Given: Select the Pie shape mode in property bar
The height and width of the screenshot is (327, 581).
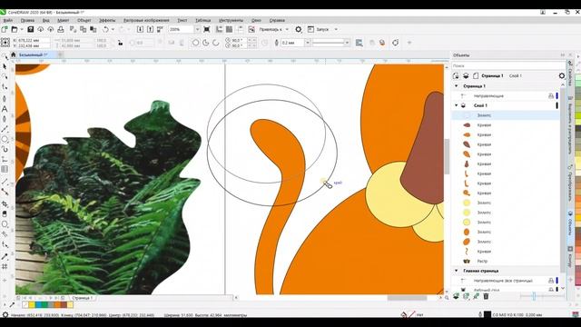Looking at the screenshot, I should coord(206,43).
